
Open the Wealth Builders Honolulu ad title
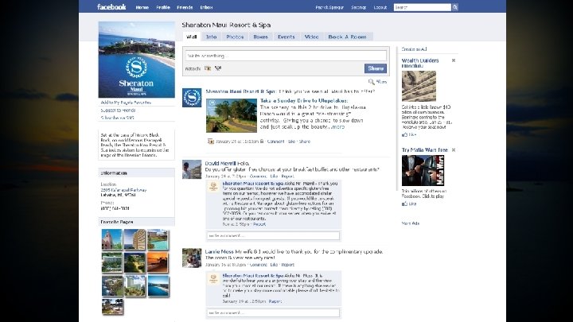pyautogui.click(x=420, y=63)
